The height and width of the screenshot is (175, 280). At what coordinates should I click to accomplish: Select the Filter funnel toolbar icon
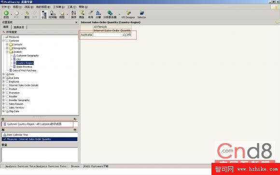pyautogui.click(x=82, y=15)
